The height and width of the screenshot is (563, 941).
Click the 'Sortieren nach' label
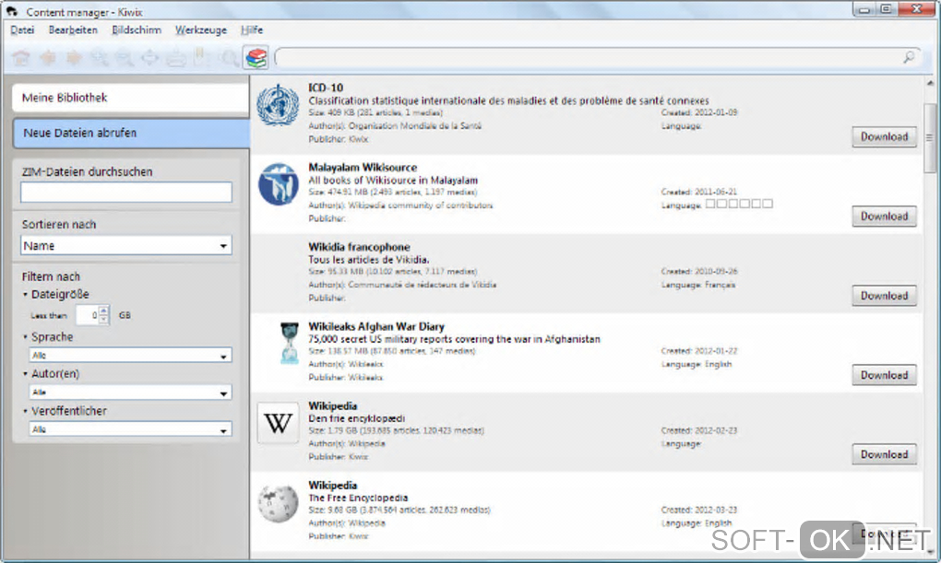coord(59,224)
